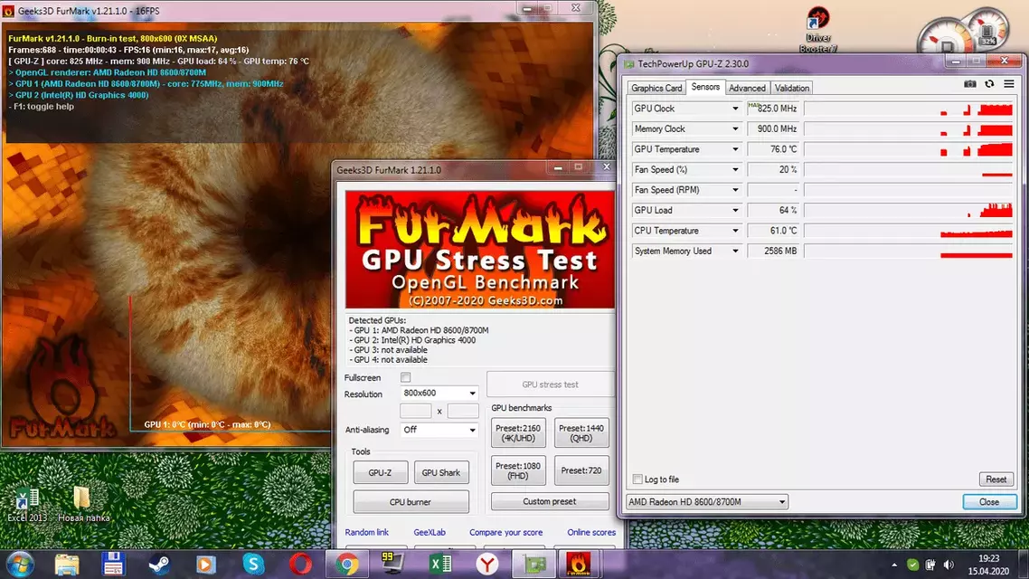Click the custom resolution width field
This screenshot has width=1029, height=579.
415,411
